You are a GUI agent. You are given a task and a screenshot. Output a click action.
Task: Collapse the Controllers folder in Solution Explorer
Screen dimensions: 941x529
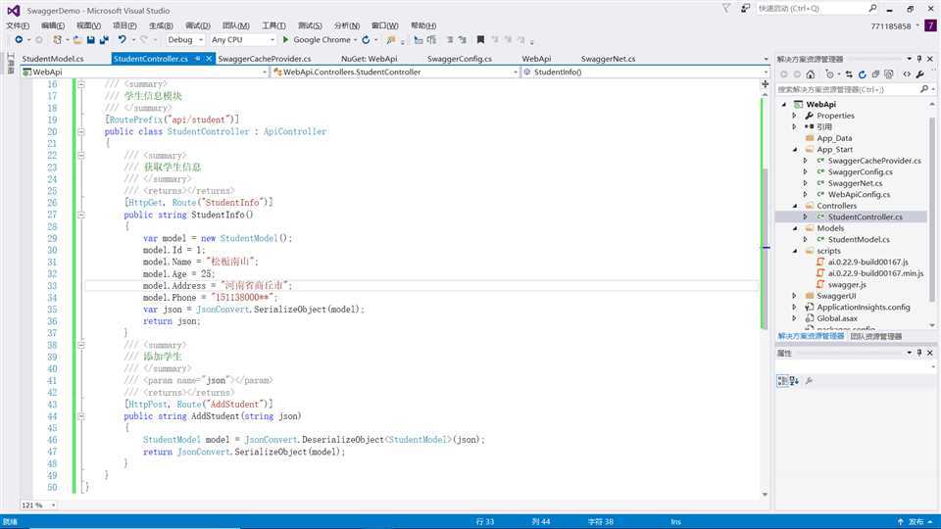coord(795,206)
